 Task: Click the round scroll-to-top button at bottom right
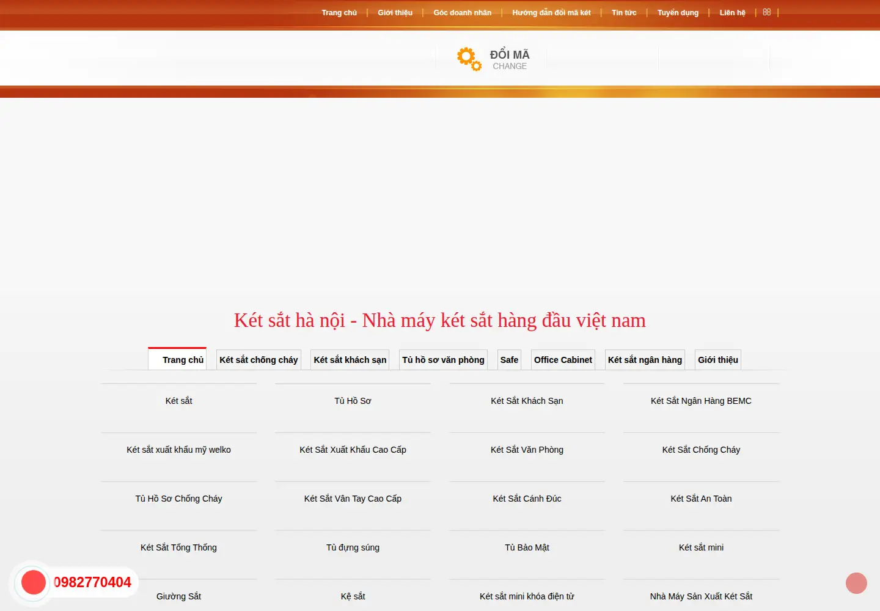pyautogui.click(x=856, y=583)
